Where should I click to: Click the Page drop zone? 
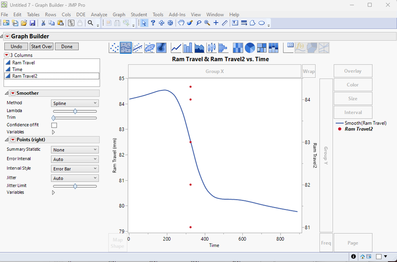point(353,243)
